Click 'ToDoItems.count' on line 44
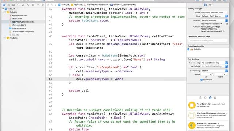This screenshot has height=131, width=234. (95, 21)
